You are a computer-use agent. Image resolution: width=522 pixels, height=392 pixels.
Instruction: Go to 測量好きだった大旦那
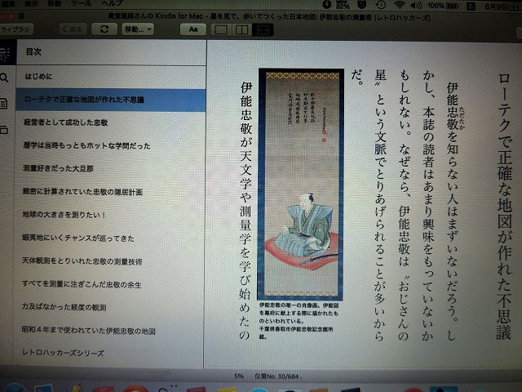[109, 169]
